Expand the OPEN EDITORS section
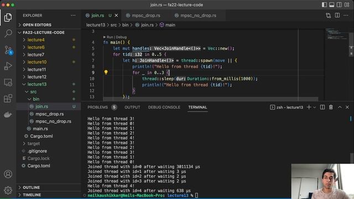Image resolution: width=354 pixels, height=199 pixels. 49,25
